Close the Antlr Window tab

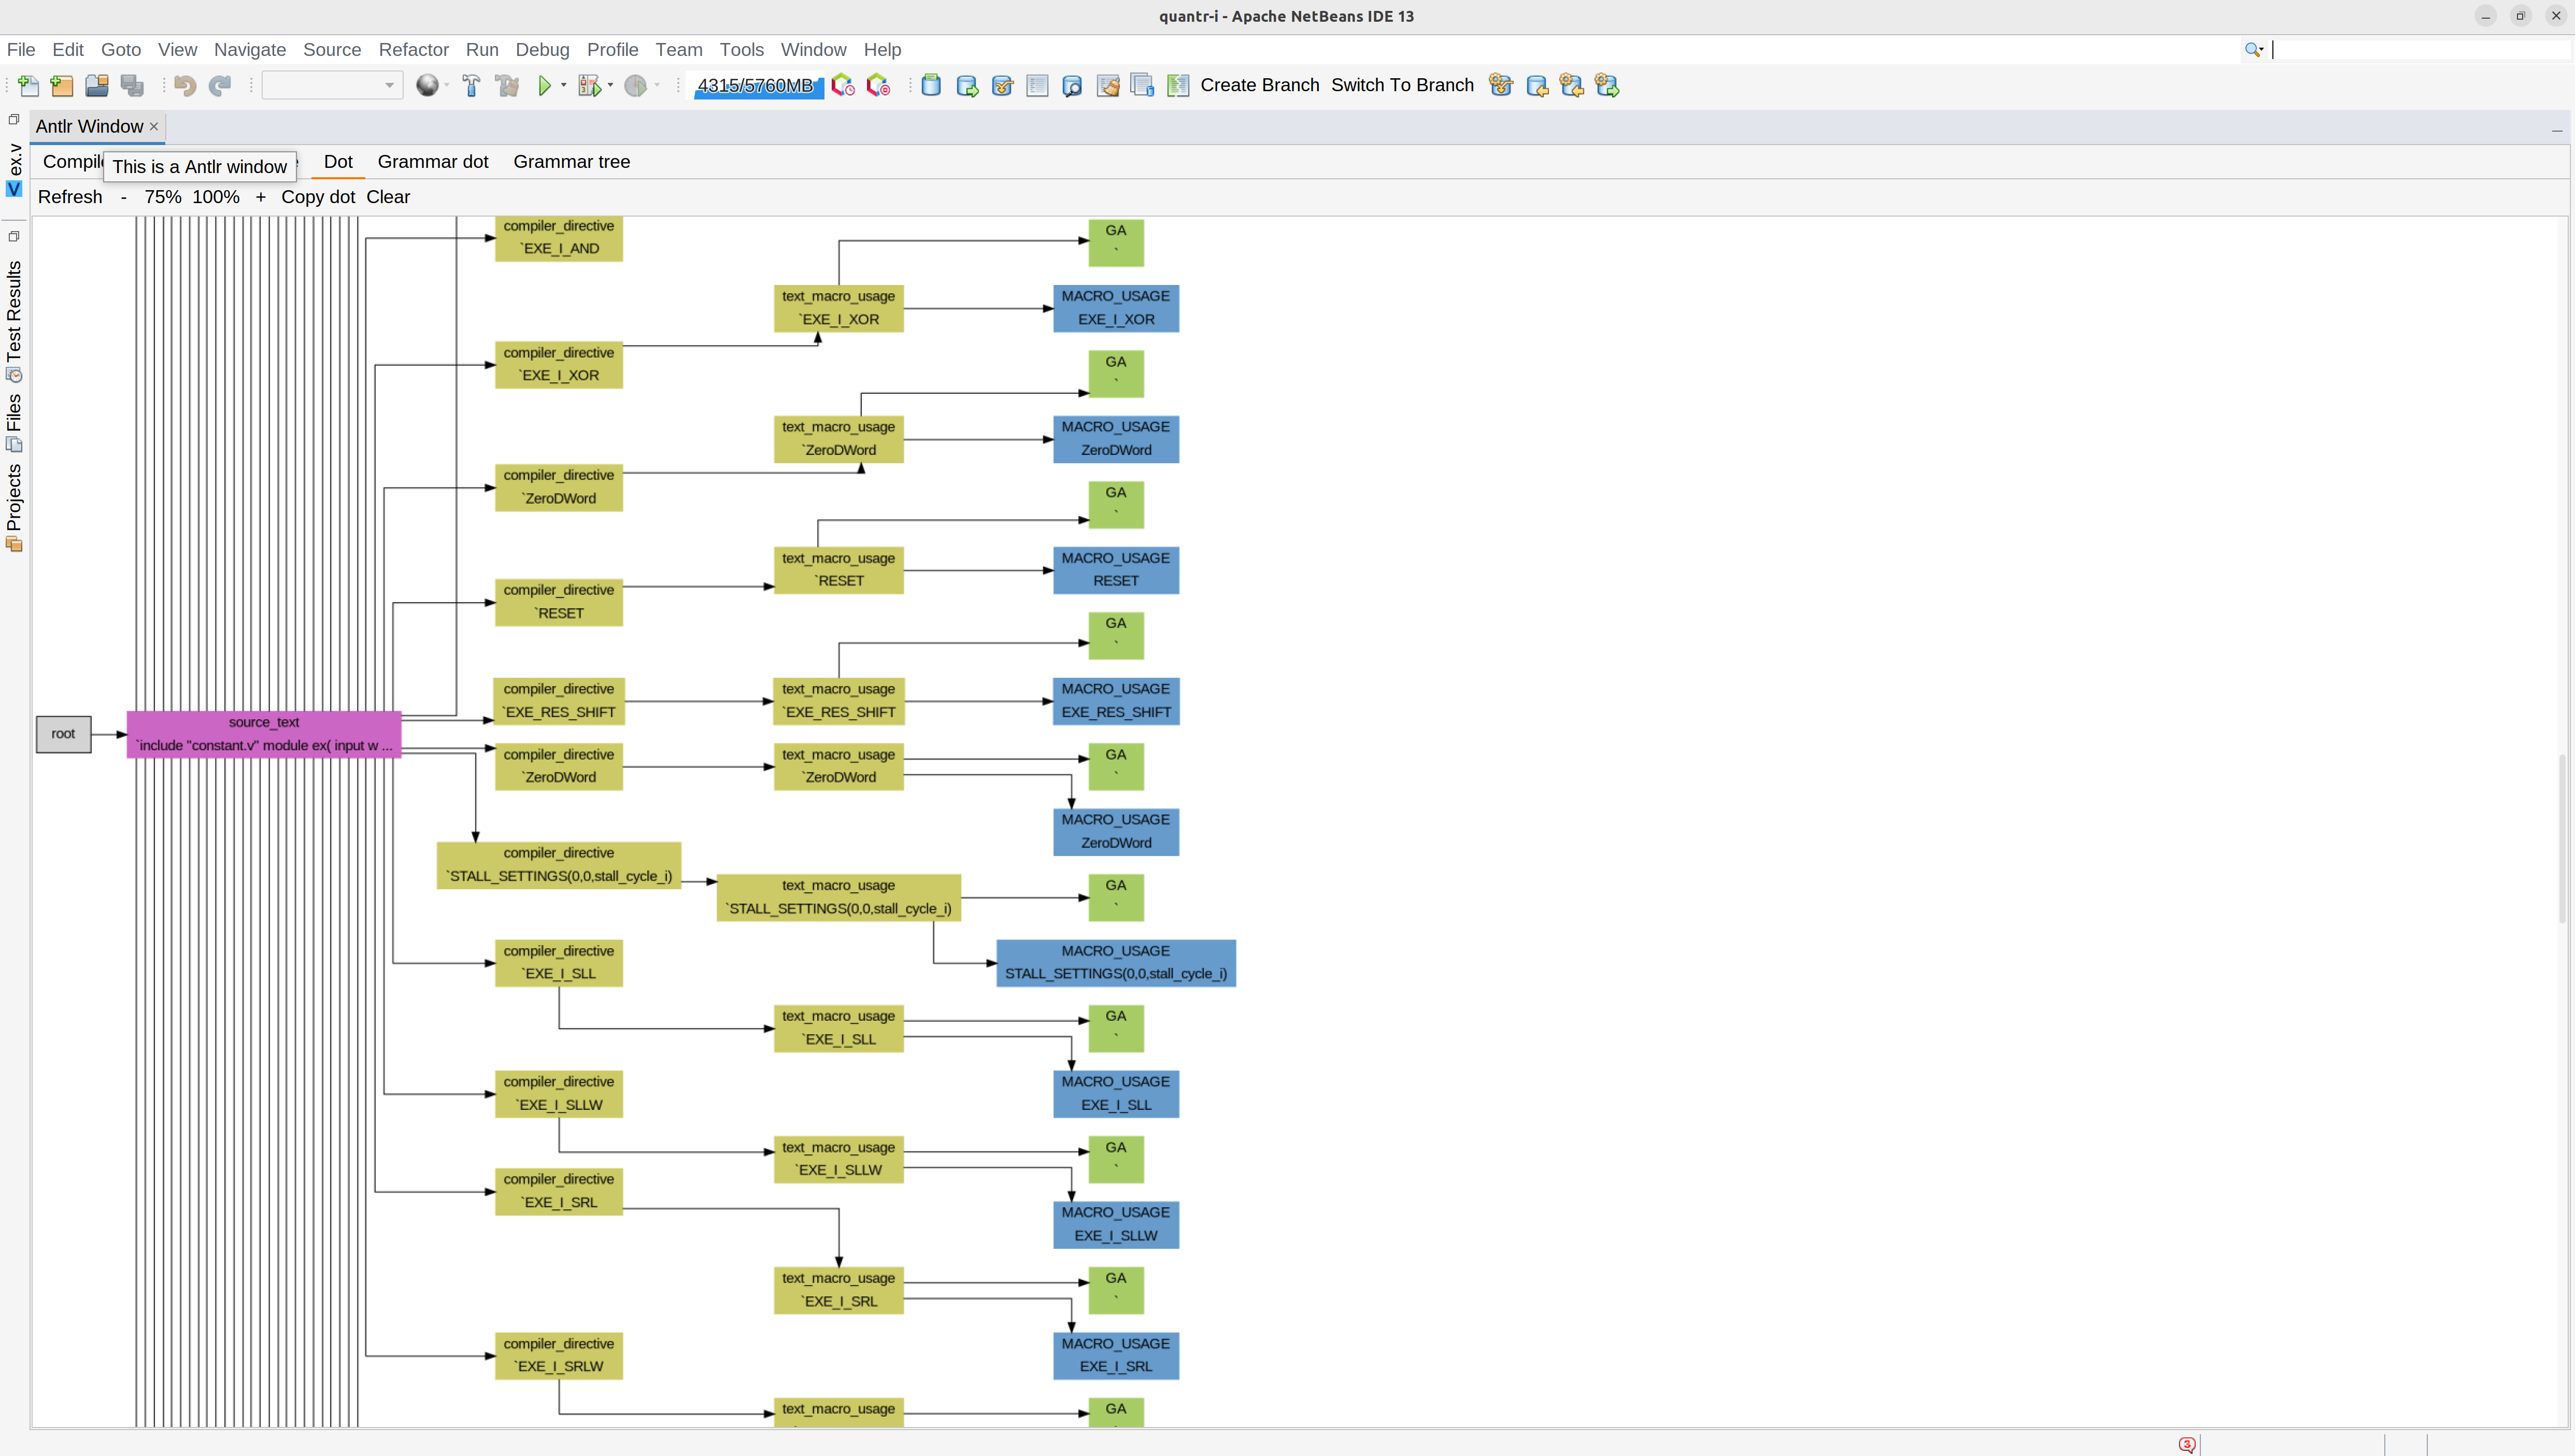coord(154,127)
